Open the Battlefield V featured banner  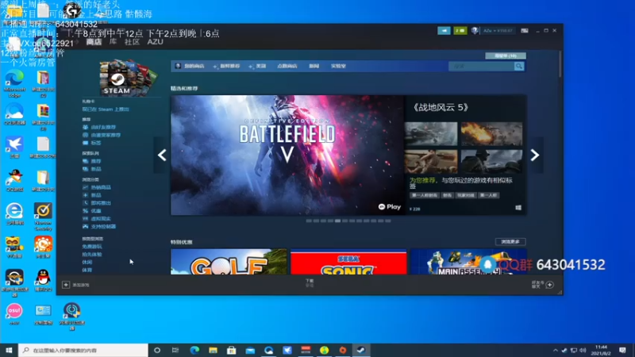pos(287,155)
